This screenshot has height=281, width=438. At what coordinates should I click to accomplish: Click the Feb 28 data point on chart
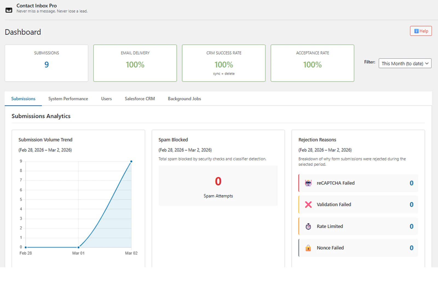click(26, 247)
